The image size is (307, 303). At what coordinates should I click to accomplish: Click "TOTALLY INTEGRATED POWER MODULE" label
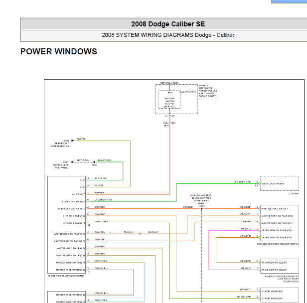pos(208,91)
